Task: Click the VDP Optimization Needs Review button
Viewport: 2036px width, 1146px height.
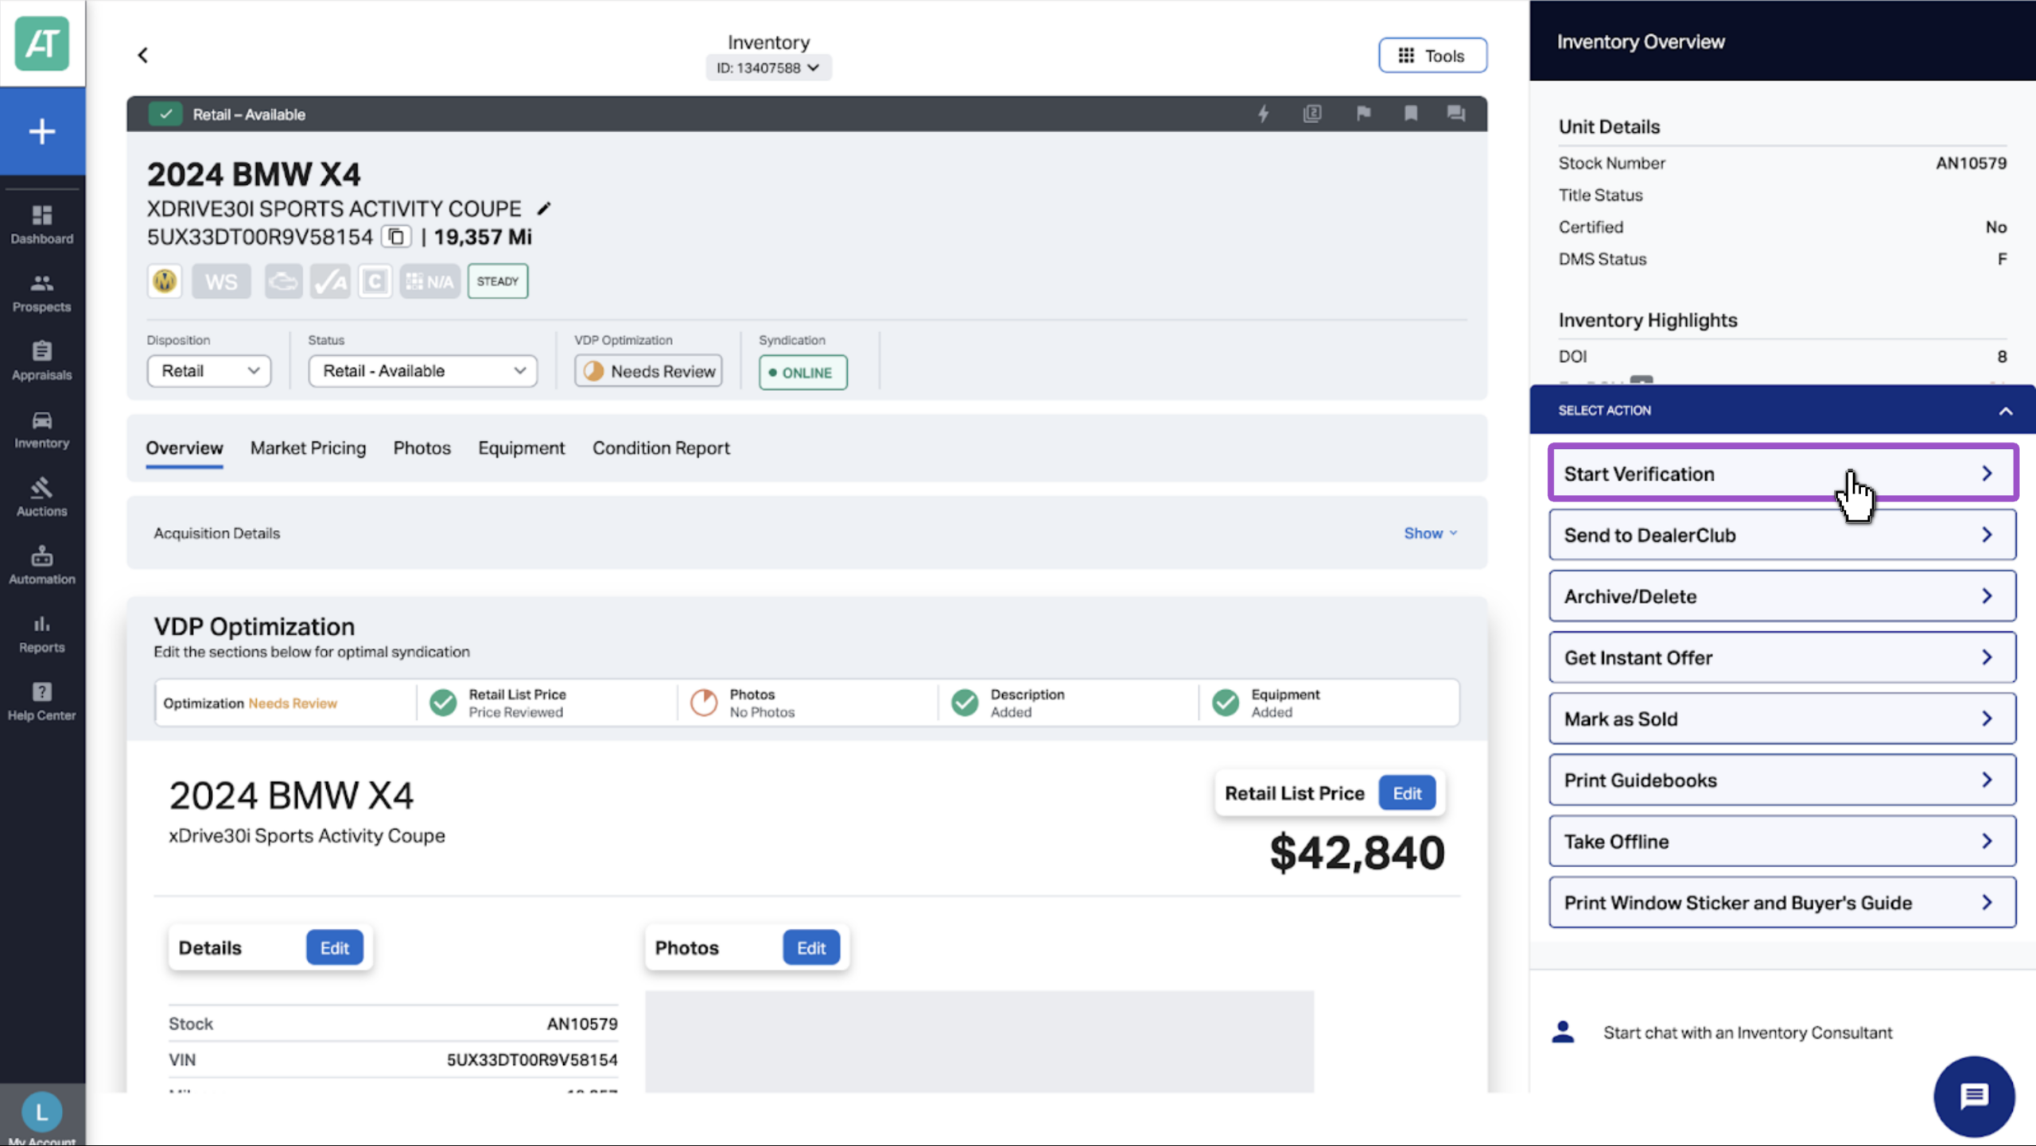Action: (x=648, y=371)
